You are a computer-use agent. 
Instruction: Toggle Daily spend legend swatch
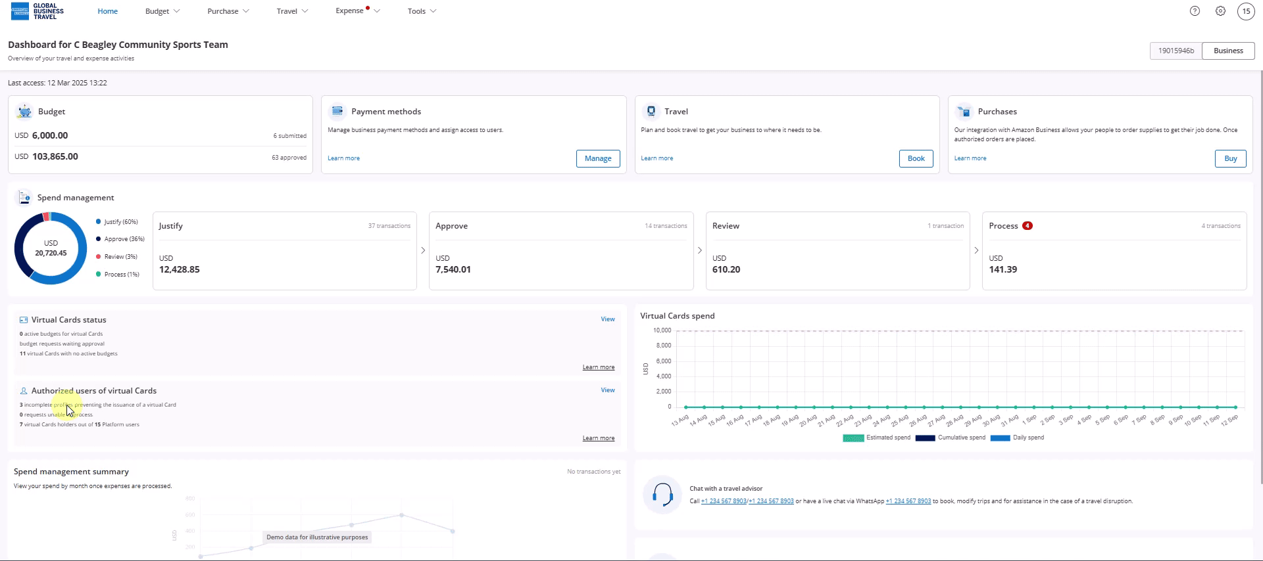click(1000, 438)
